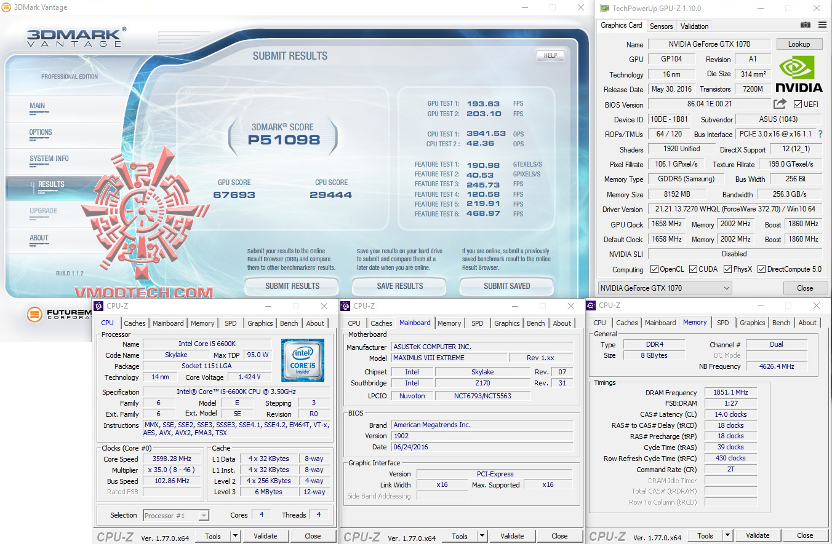Click Validate in CPU-Z Mainboard window

click(x=512, y=536)
